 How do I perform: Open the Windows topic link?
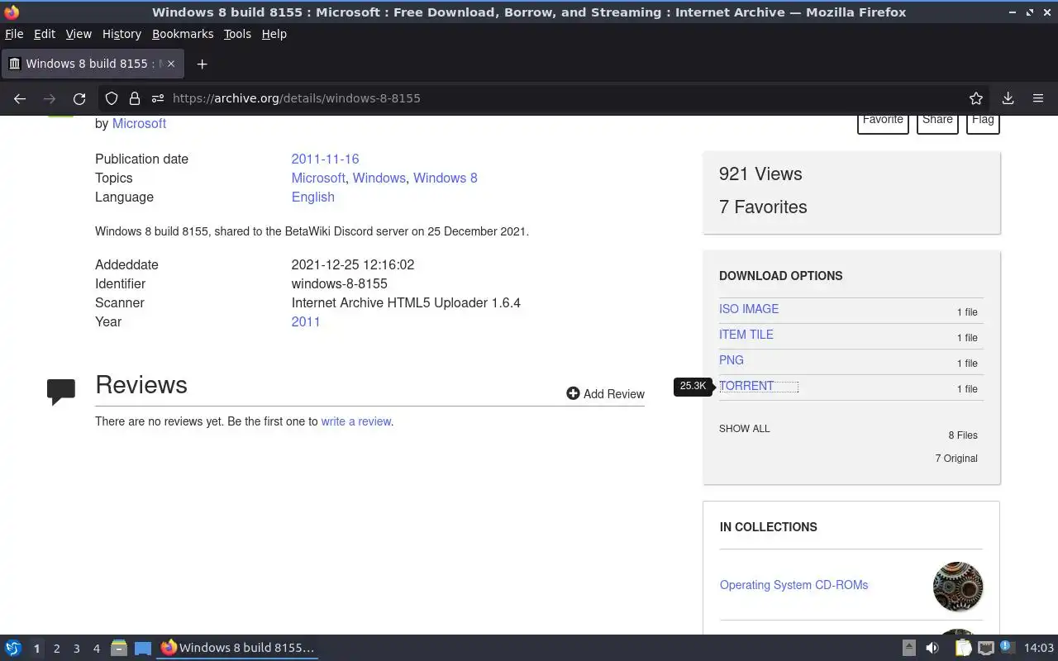click(x=379, y=178)
